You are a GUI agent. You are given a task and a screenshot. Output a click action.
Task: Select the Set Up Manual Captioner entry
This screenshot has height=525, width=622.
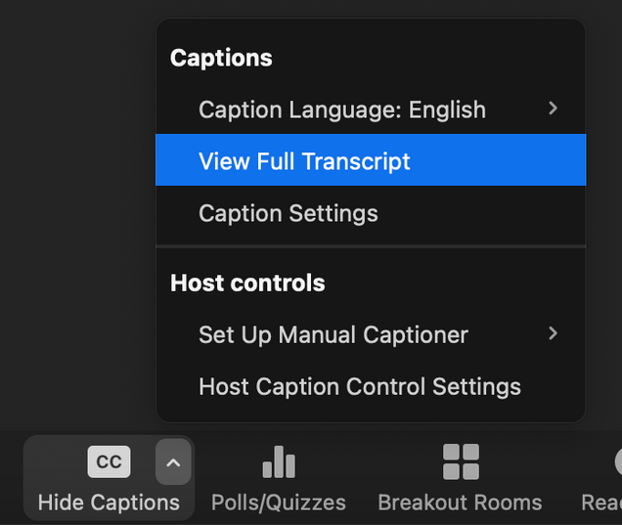click(x=333, y=334)
